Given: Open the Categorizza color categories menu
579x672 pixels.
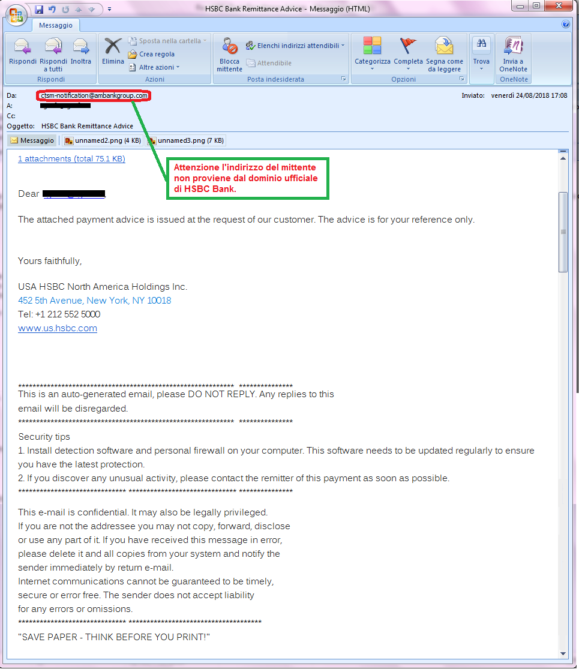Looking at the screenshot, I should 373,54.
